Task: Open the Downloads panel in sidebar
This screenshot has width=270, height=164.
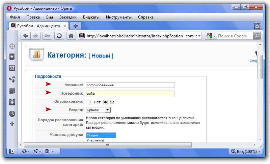Action: [x=12, y=102]
